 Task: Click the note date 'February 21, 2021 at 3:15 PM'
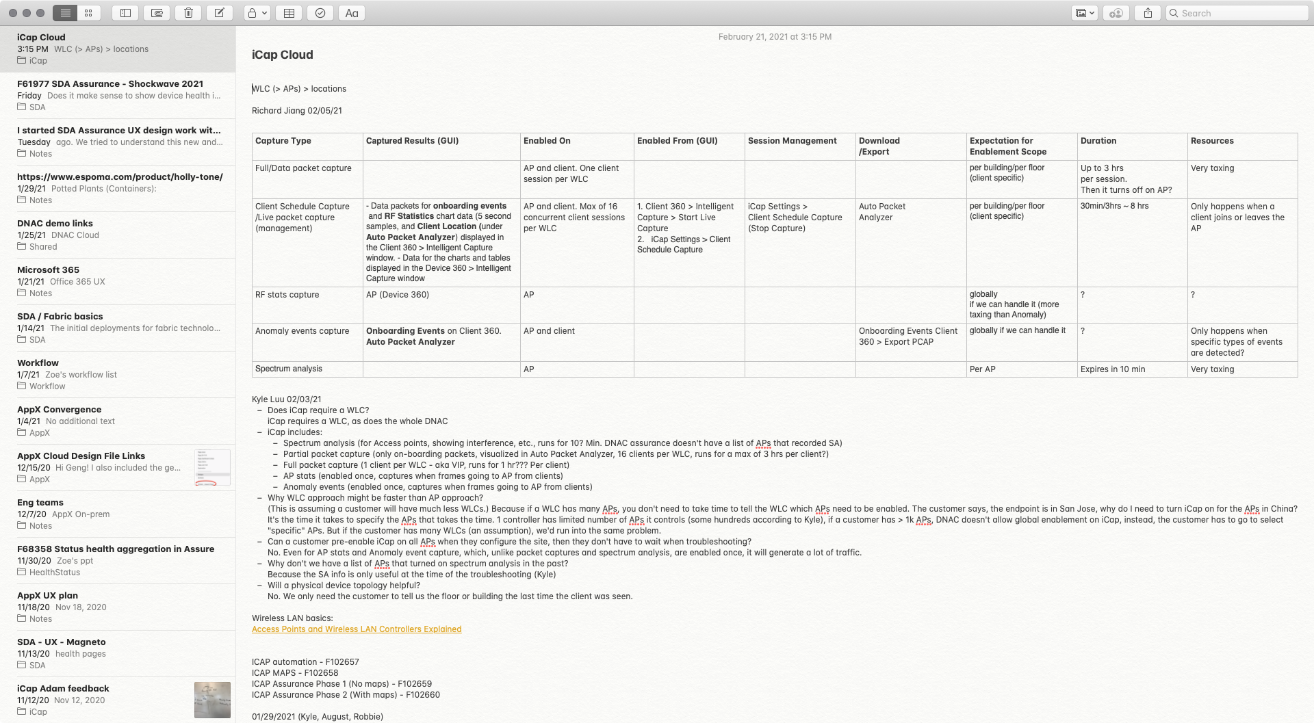click(x=775, y=37)
